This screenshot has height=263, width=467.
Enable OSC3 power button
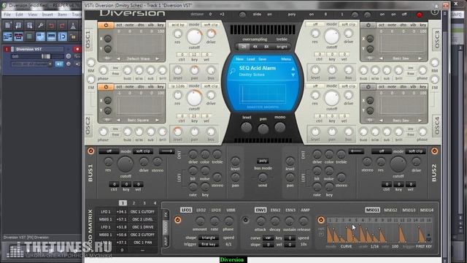pyautogui.click(x=368, y=26)
